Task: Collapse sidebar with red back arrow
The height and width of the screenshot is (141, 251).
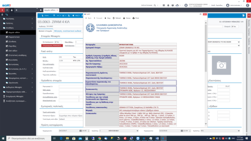Action: click(x=2, y=10)
